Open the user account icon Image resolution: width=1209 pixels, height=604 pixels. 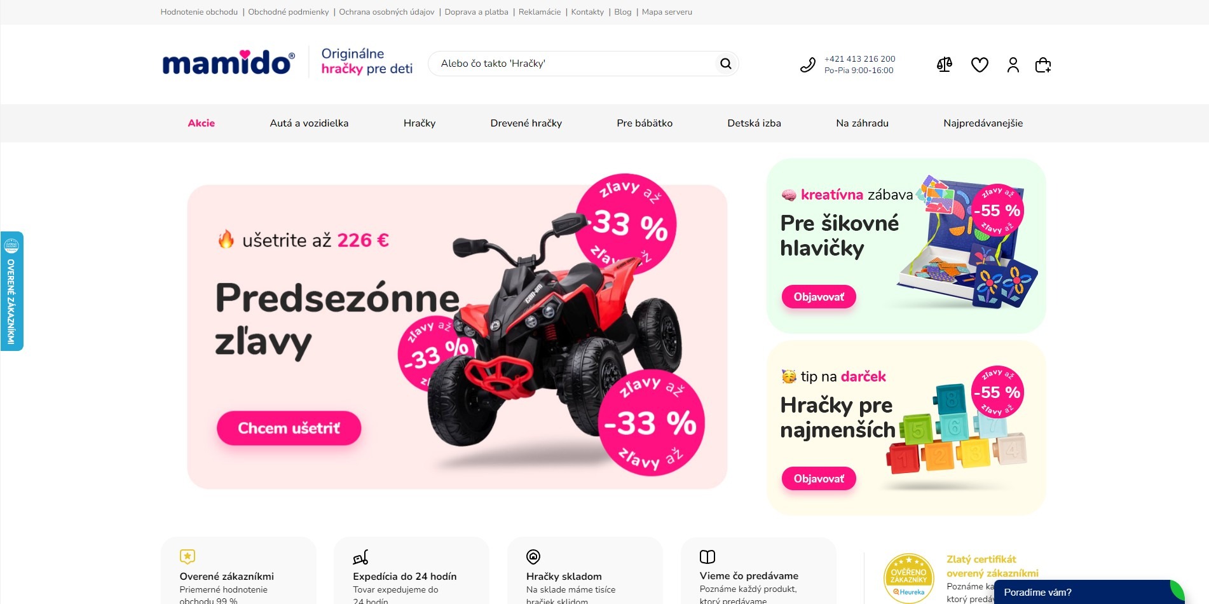tap(1013, 64)
